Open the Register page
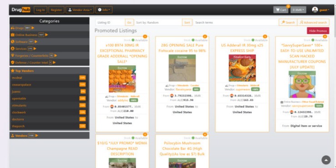 pyautogui.click(x=56, y=10)
